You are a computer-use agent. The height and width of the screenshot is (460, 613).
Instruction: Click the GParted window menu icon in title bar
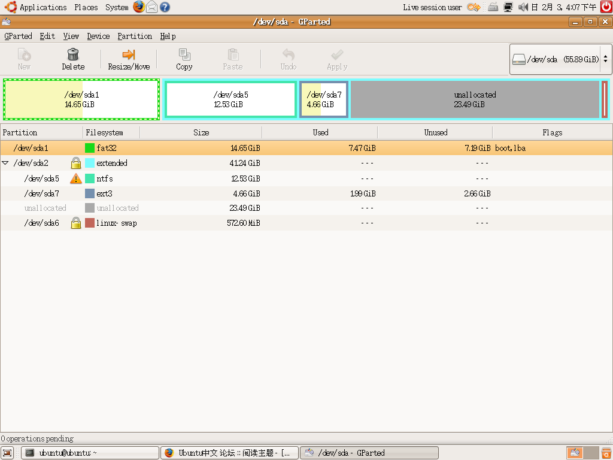(6, 22)
